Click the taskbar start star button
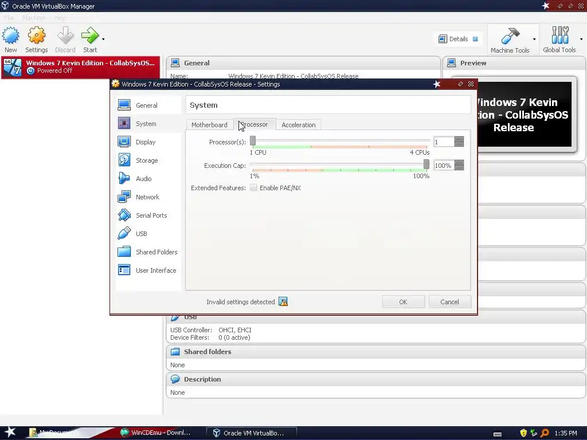Screen dimensions: 587x440 point(10,433)
